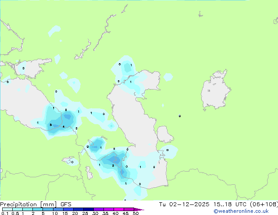Click the legend label '25'
Screen dimensions: 278x215
85,213
